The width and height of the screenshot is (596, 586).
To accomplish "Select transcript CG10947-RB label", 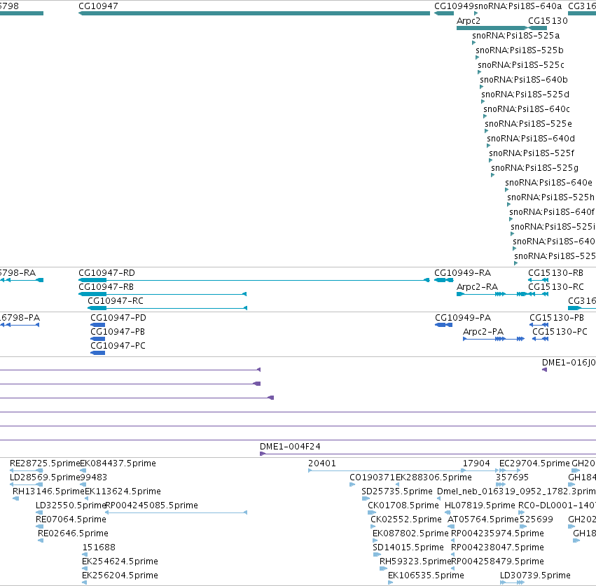I will (x=106, y=287).
